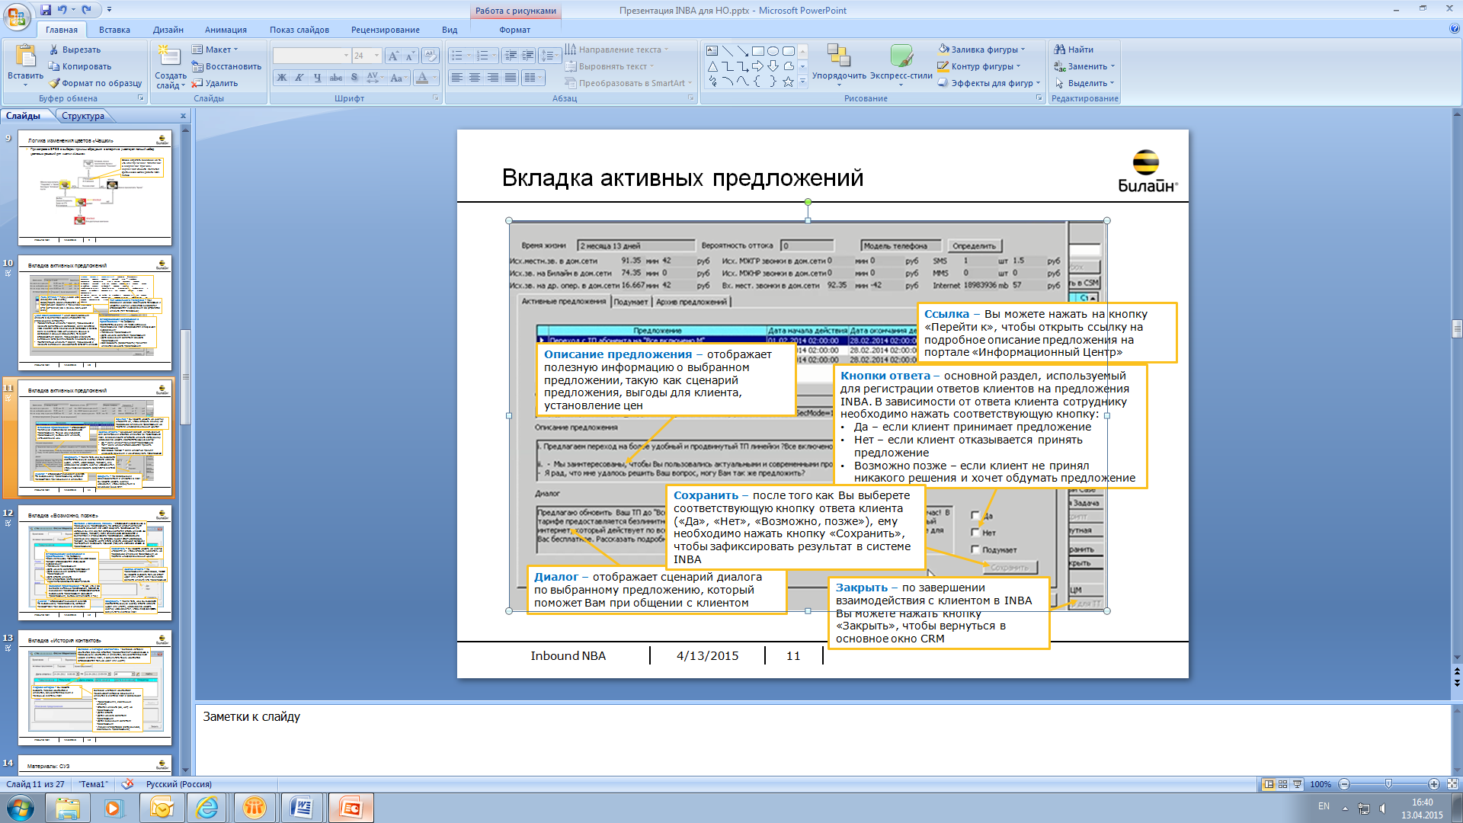Open the font name combo box

click(x=312, y=56)
